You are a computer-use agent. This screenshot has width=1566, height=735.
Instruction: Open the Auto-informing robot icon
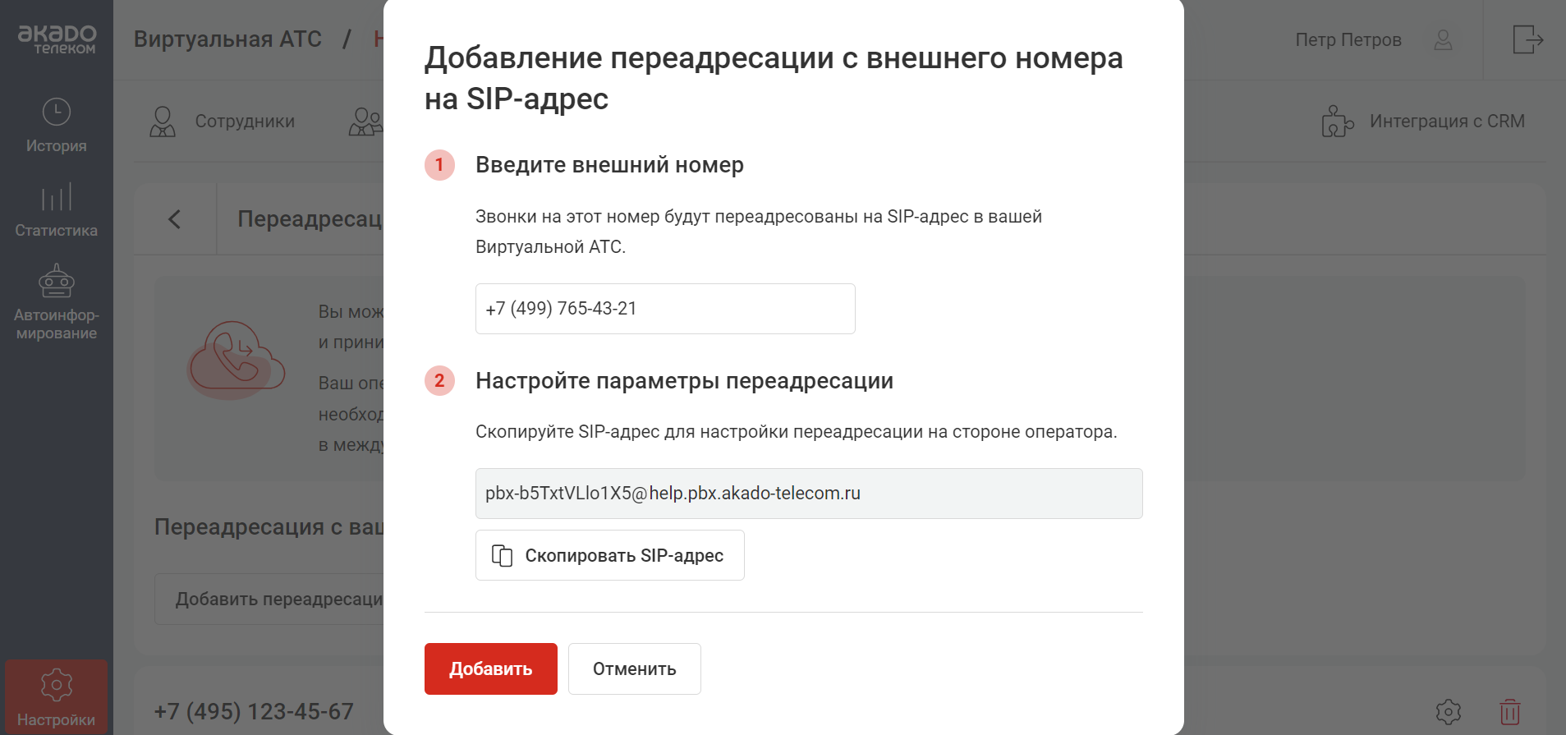coord(56,281)
